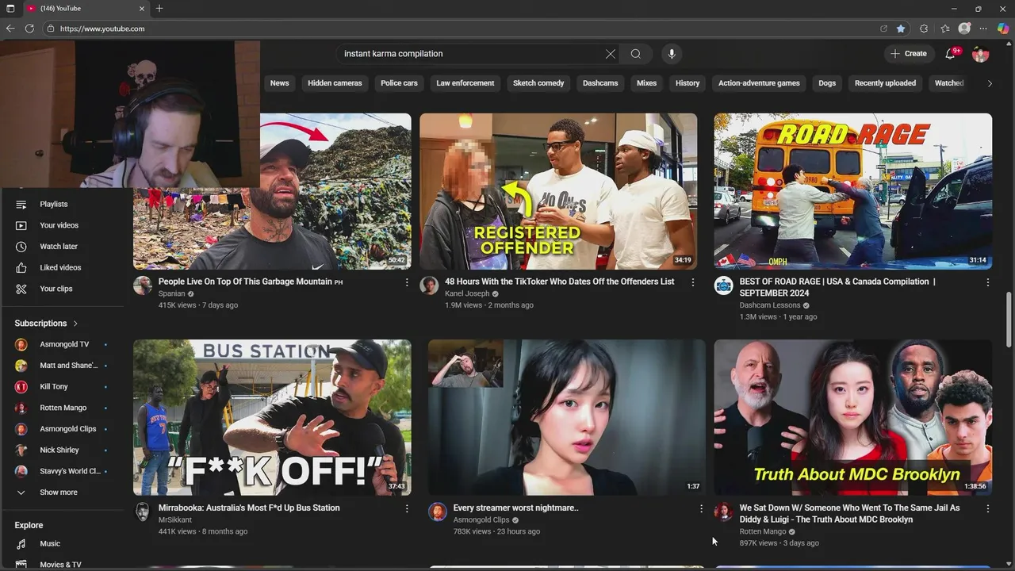The width and height of the screenshot is (1015, 571).
Task: Open browser tab actions menu icon
Action: (10, 9)
